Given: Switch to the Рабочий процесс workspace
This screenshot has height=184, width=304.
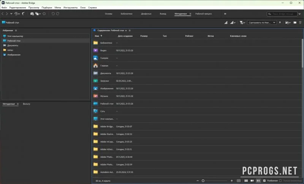Looking at the screenshot, I should (204, 14).
